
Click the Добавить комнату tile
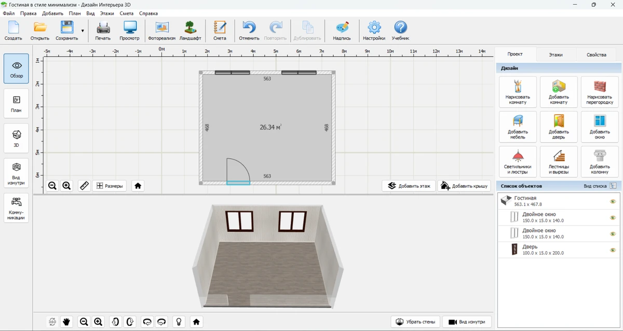(559, 92)
